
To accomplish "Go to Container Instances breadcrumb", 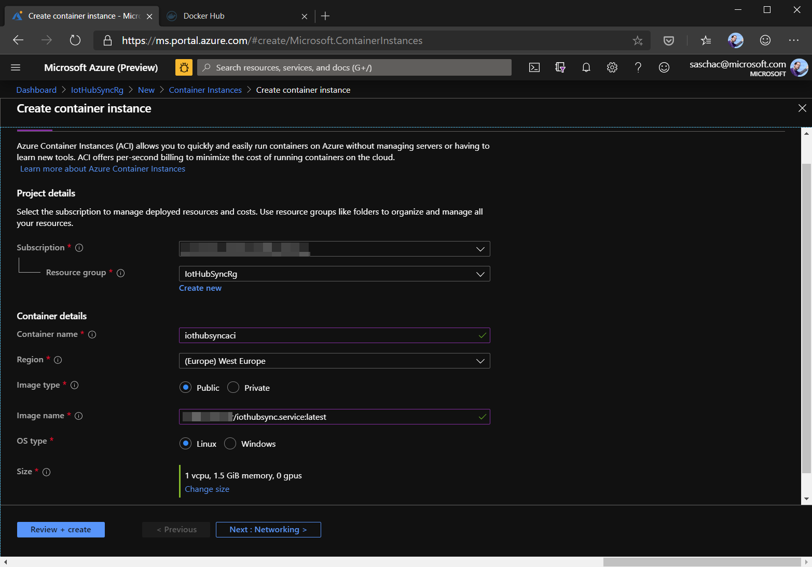I will tap(205, 90).
